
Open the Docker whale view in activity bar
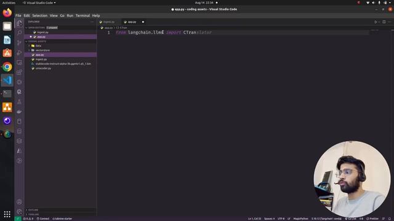(x=19, y=112)
